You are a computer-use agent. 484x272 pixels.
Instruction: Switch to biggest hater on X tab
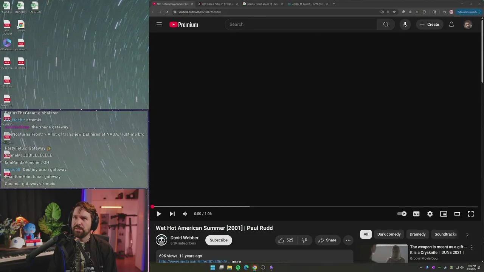coord(217,4)
